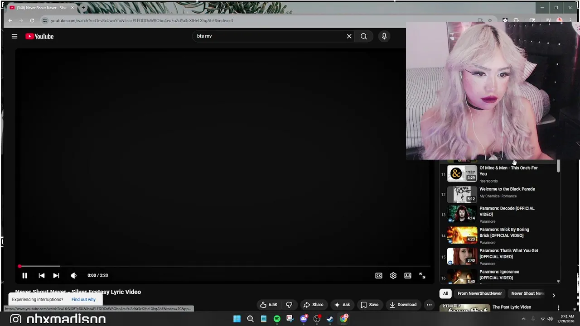Image resolution: width=580 pixels, height=326 pixels.
Task: Play 'Paramore: Ignorance [OFFICIAL VIDEO]' item
Action: [x=500, y=276]
